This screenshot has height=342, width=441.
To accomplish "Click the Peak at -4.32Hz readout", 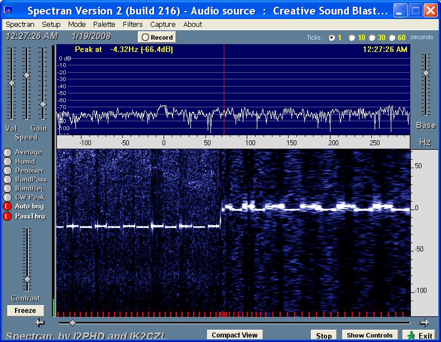I will point(124,50).
